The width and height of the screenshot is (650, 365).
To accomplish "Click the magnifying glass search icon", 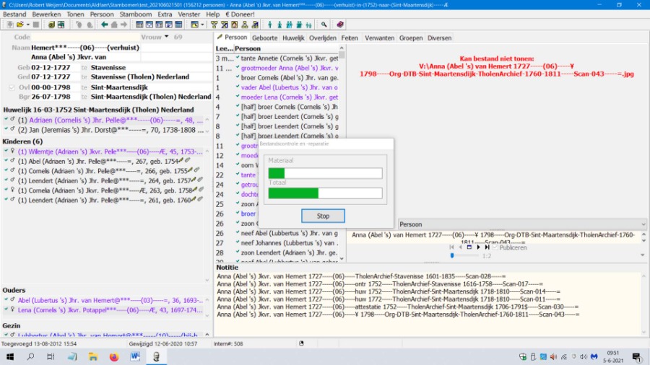I will (324, 25).
